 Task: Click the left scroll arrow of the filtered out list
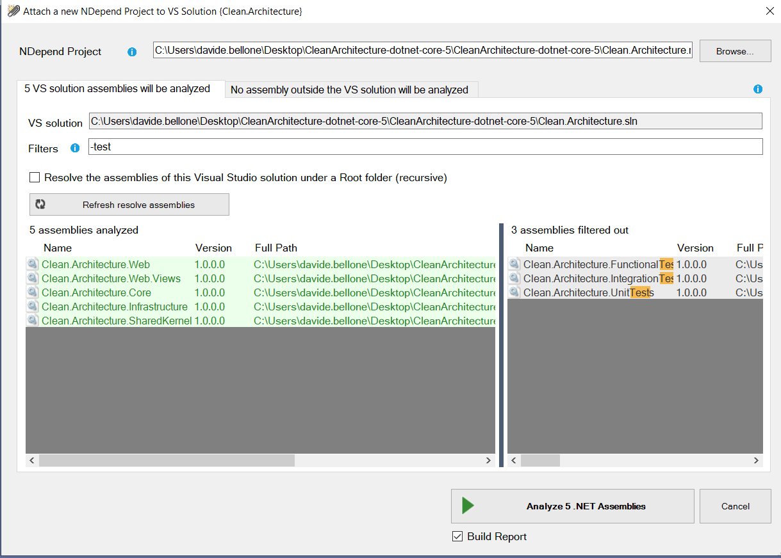pos(514,460)
